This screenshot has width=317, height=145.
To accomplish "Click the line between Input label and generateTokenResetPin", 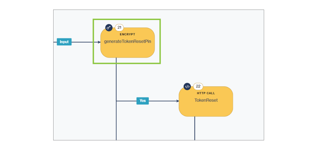I will coord(84,42).
